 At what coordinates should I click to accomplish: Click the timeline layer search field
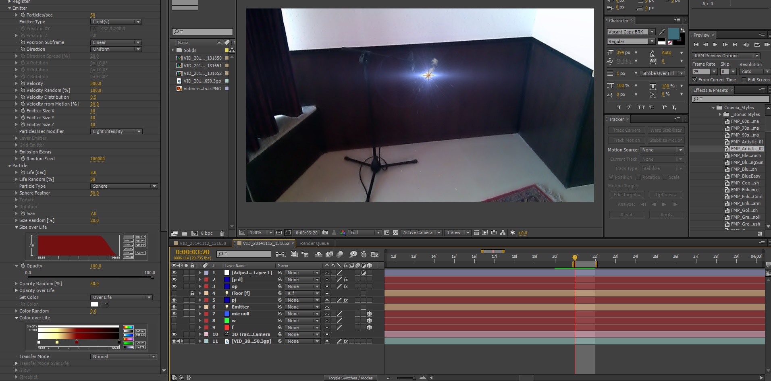243,254
